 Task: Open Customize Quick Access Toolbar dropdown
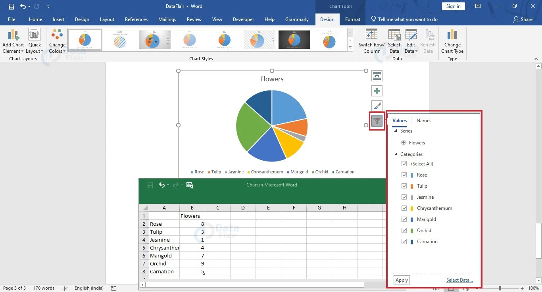[x=48, y=6]
